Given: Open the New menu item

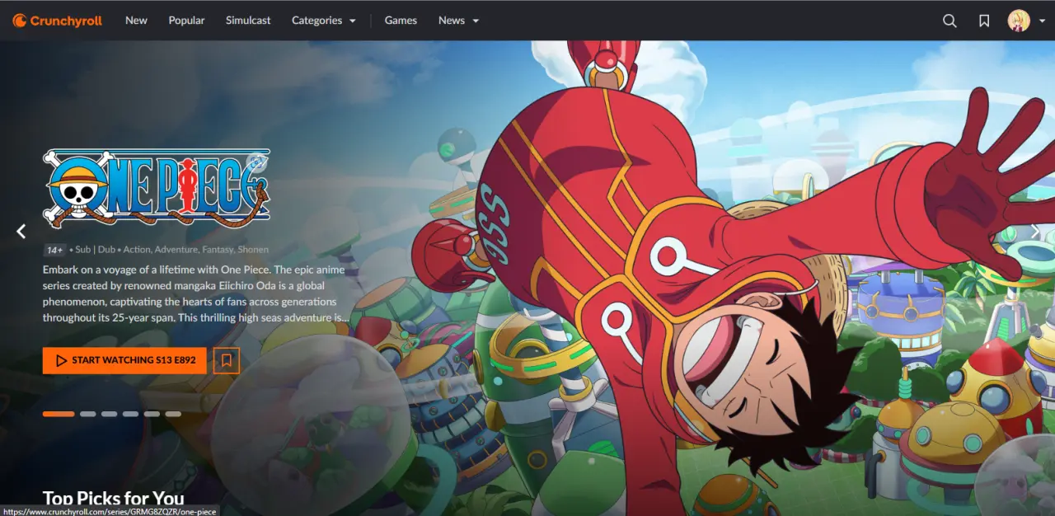Looking at the screenshot, I should (x=136, y=21).
